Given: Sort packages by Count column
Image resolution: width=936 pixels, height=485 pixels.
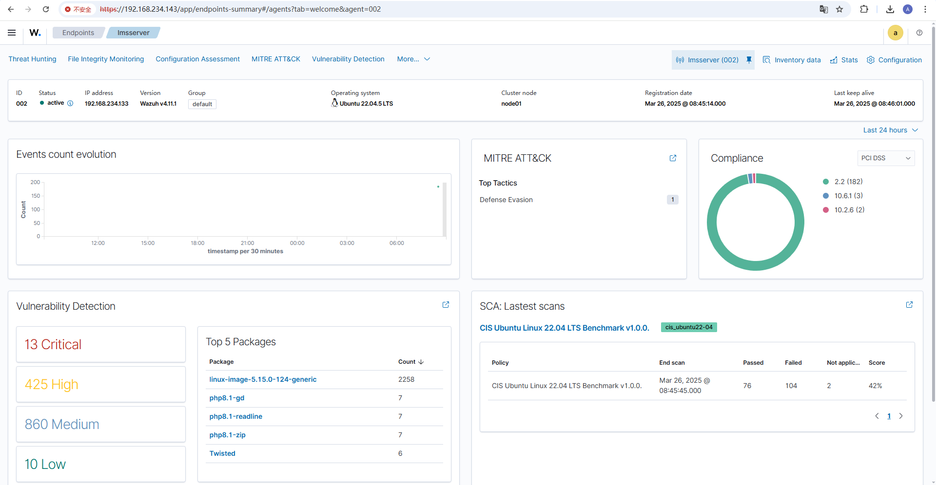Looking at the screenshot, I should click(411, 362).
